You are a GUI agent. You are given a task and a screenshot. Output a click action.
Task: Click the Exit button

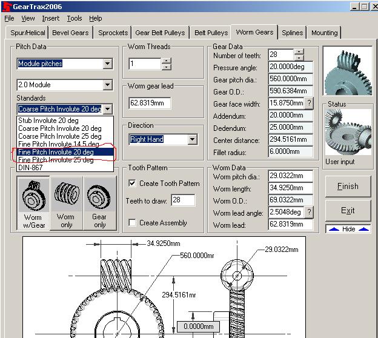coord(348,210)
